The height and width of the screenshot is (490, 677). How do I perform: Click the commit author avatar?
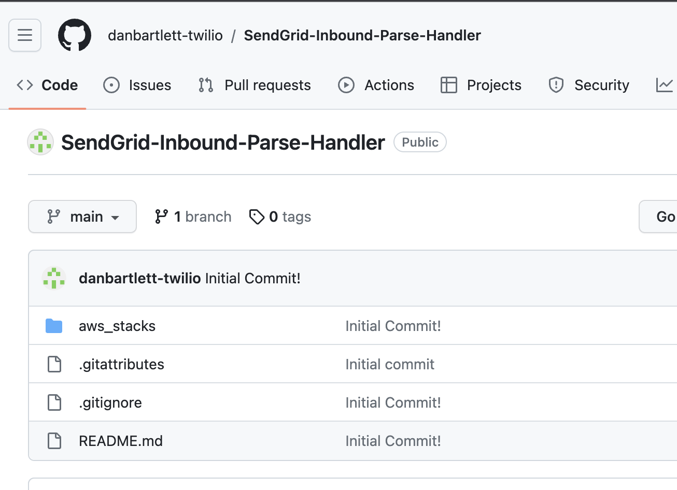tap(54, 278)
